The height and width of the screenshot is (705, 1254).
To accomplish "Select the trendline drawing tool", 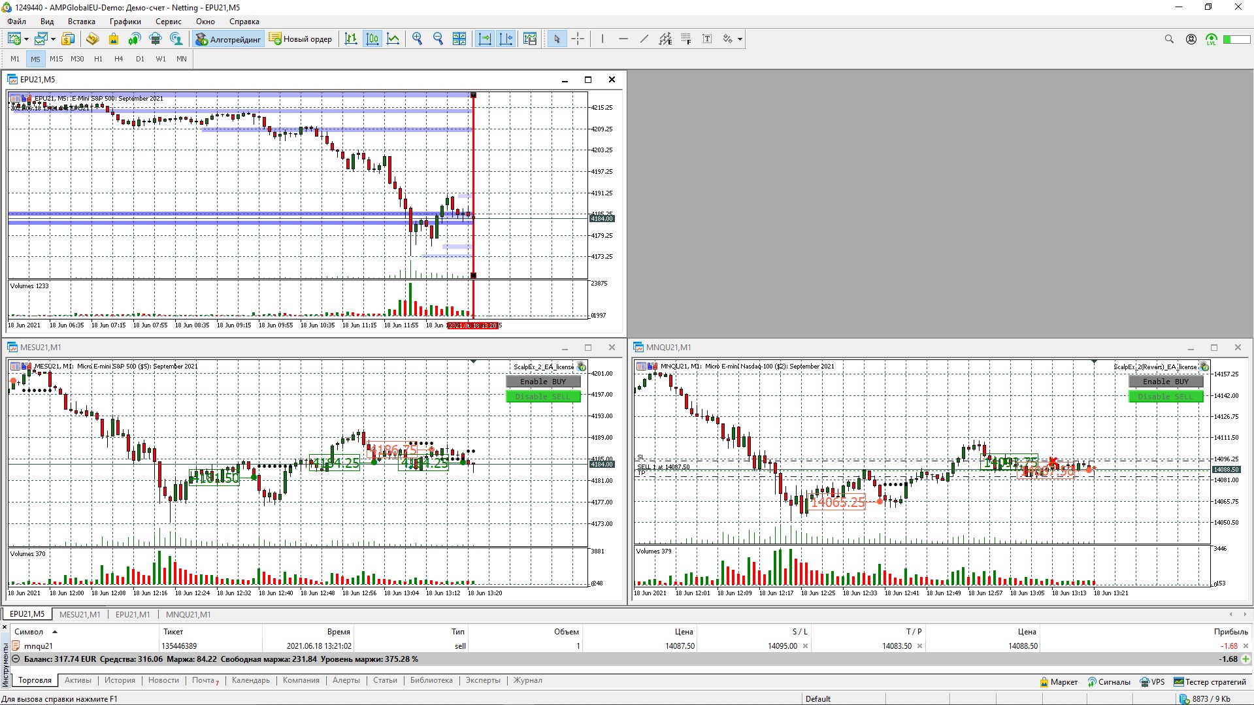I will [x=644, y=39].
